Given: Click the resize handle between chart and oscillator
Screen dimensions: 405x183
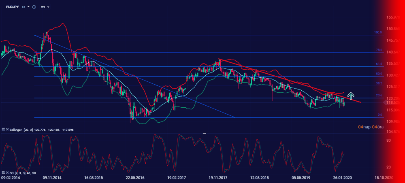Looking at the screenshot, I should point(204,133).
